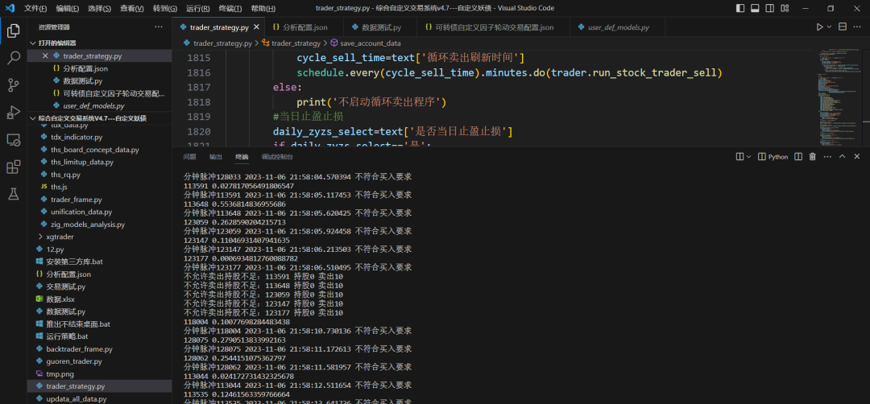Open the 终端(T) menu
This screenshot has height=404, width=870.
230,9
